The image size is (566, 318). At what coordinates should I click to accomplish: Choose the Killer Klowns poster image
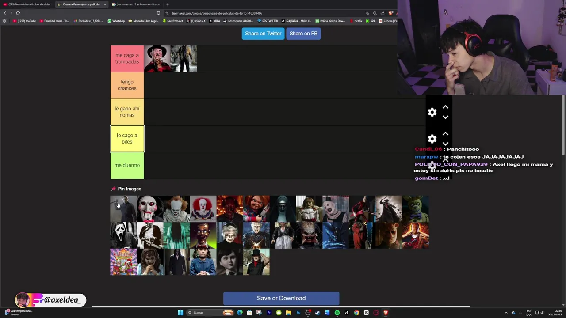pos(123,262)
